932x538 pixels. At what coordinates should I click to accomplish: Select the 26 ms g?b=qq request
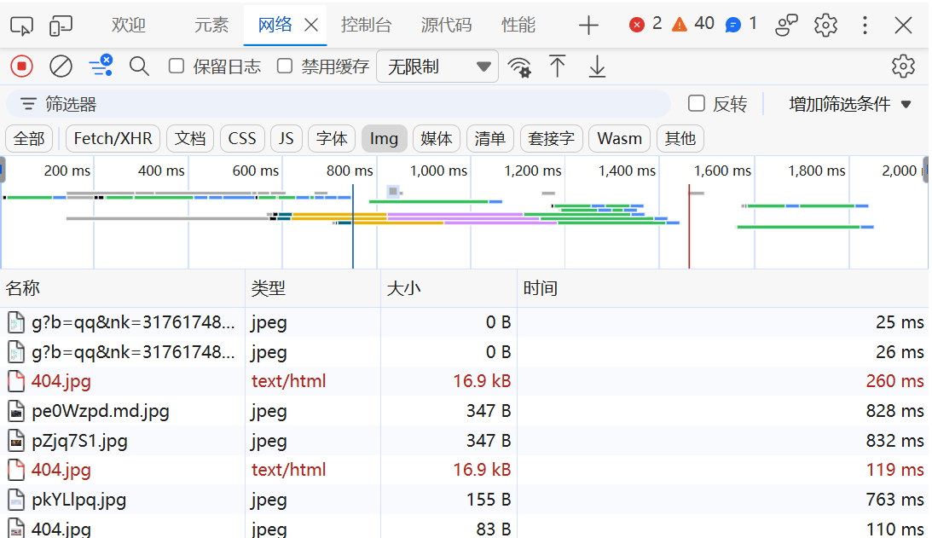(x=464, y=352)
